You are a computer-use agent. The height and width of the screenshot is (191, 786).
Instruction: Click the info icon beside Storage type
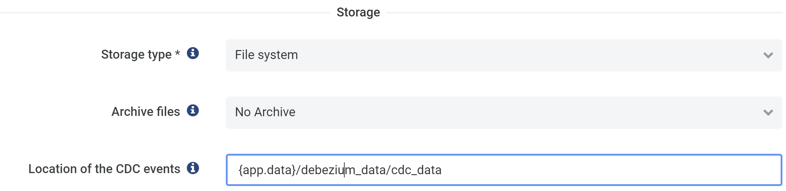click(193, 53)
